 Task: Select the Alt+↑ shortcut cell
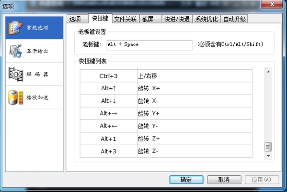pyautogui.click(x=109, y=88)
